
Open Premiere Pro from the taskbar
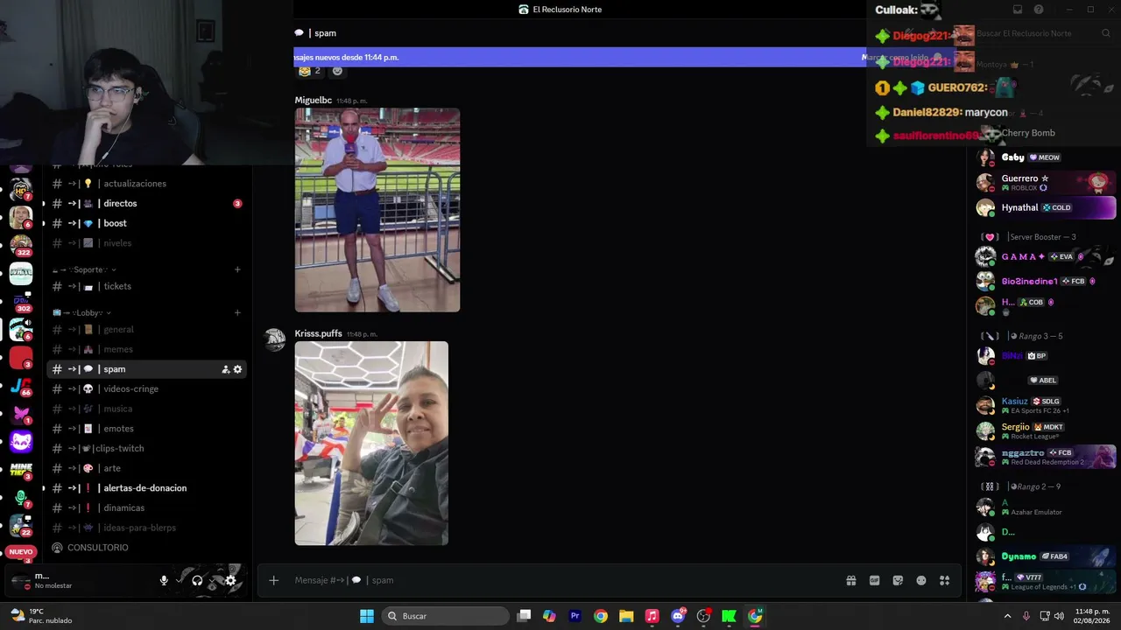coord(575,616)
